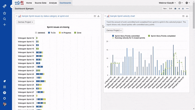The image size is (195, 110).
Task: Click chart icon of Sprint velocity report
Action: click(x=108, y=16)
